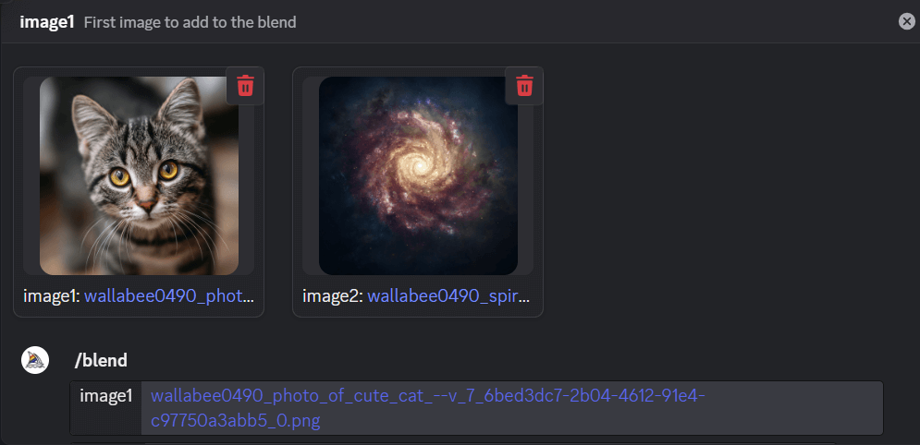Open the Midjourney bot sailboat avatar

35,360
